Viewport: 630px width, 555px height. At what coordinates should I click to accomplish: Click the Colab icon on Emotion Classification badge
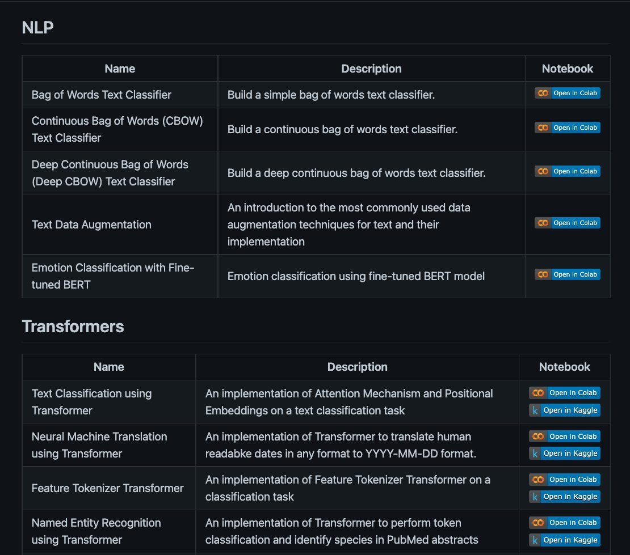[x=544, y=274]
